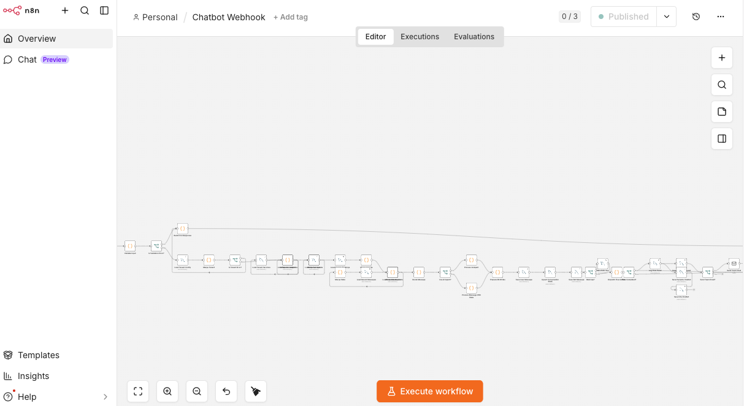Select the Merge Data code node

[x=340, y=272]
